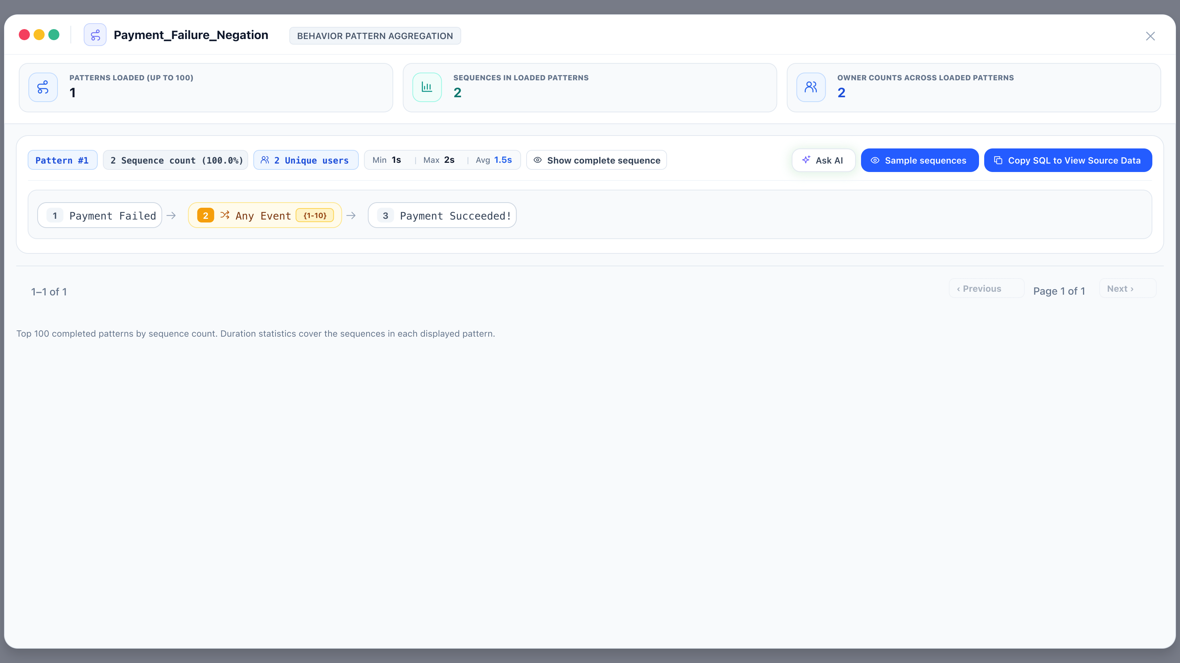
Task: Click the Sequences in Loaded Patterns value 2
Action: (x=457, y=93)
